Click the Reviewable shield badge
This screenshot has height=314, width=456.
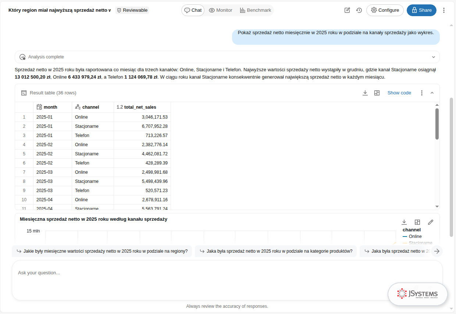[x=132, y=10]
